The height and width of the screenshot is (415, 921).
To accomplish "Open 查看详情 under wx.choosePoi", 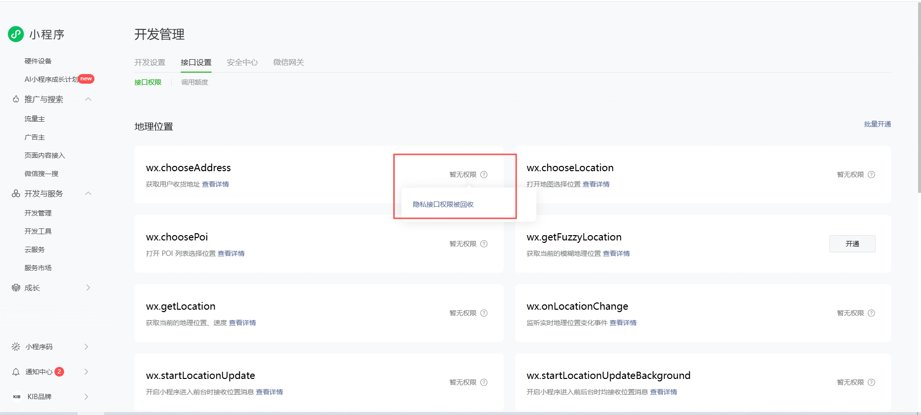I will click(x=231, y=253).
